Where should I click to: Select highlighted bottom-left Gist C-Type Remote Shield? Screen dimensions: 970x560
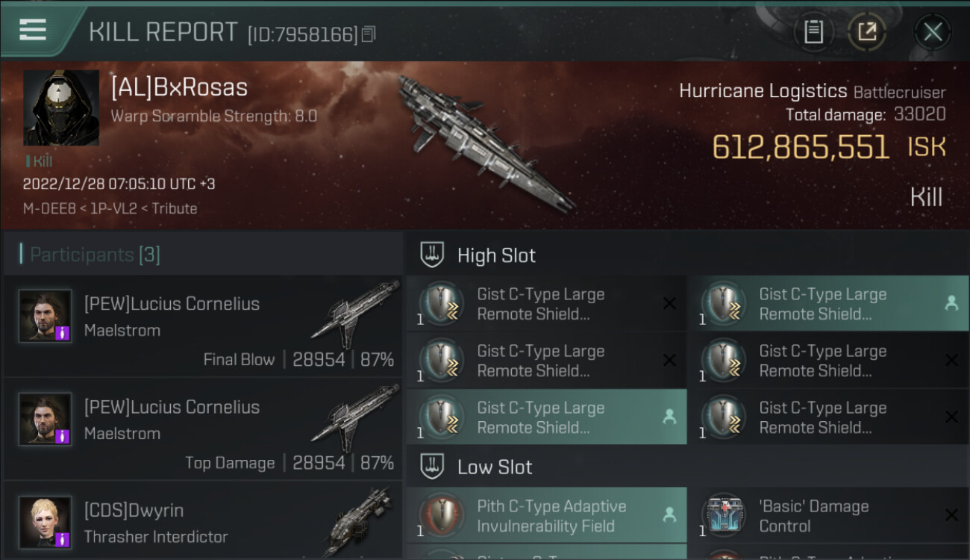pyautogui.click(x=547, y=417)
